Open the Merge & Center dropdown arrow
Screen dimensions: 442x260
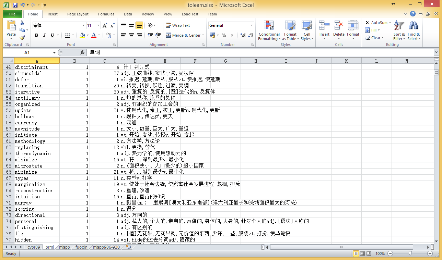coord(203,35)
